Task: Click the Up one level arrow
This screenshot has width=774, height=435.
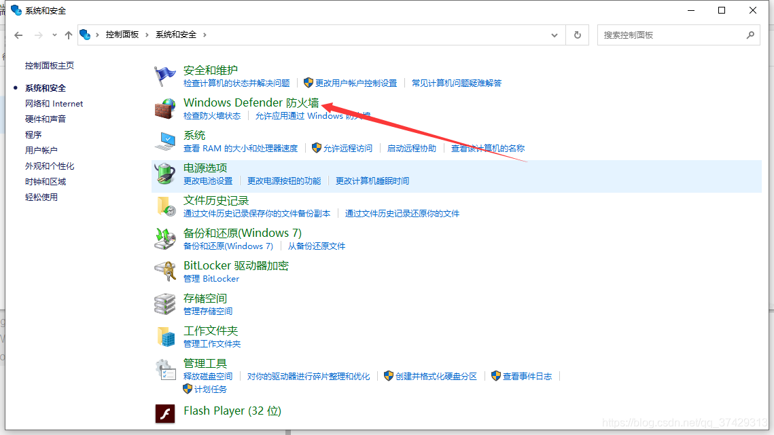Action: [69, 35]
